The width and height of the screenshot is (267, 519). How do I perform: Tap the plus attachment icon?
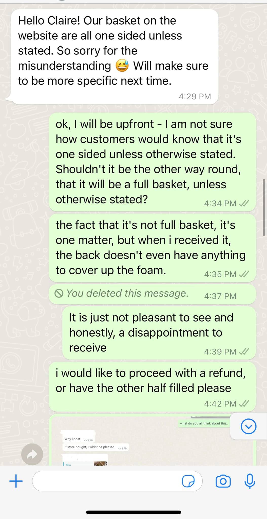coord(16,481)
